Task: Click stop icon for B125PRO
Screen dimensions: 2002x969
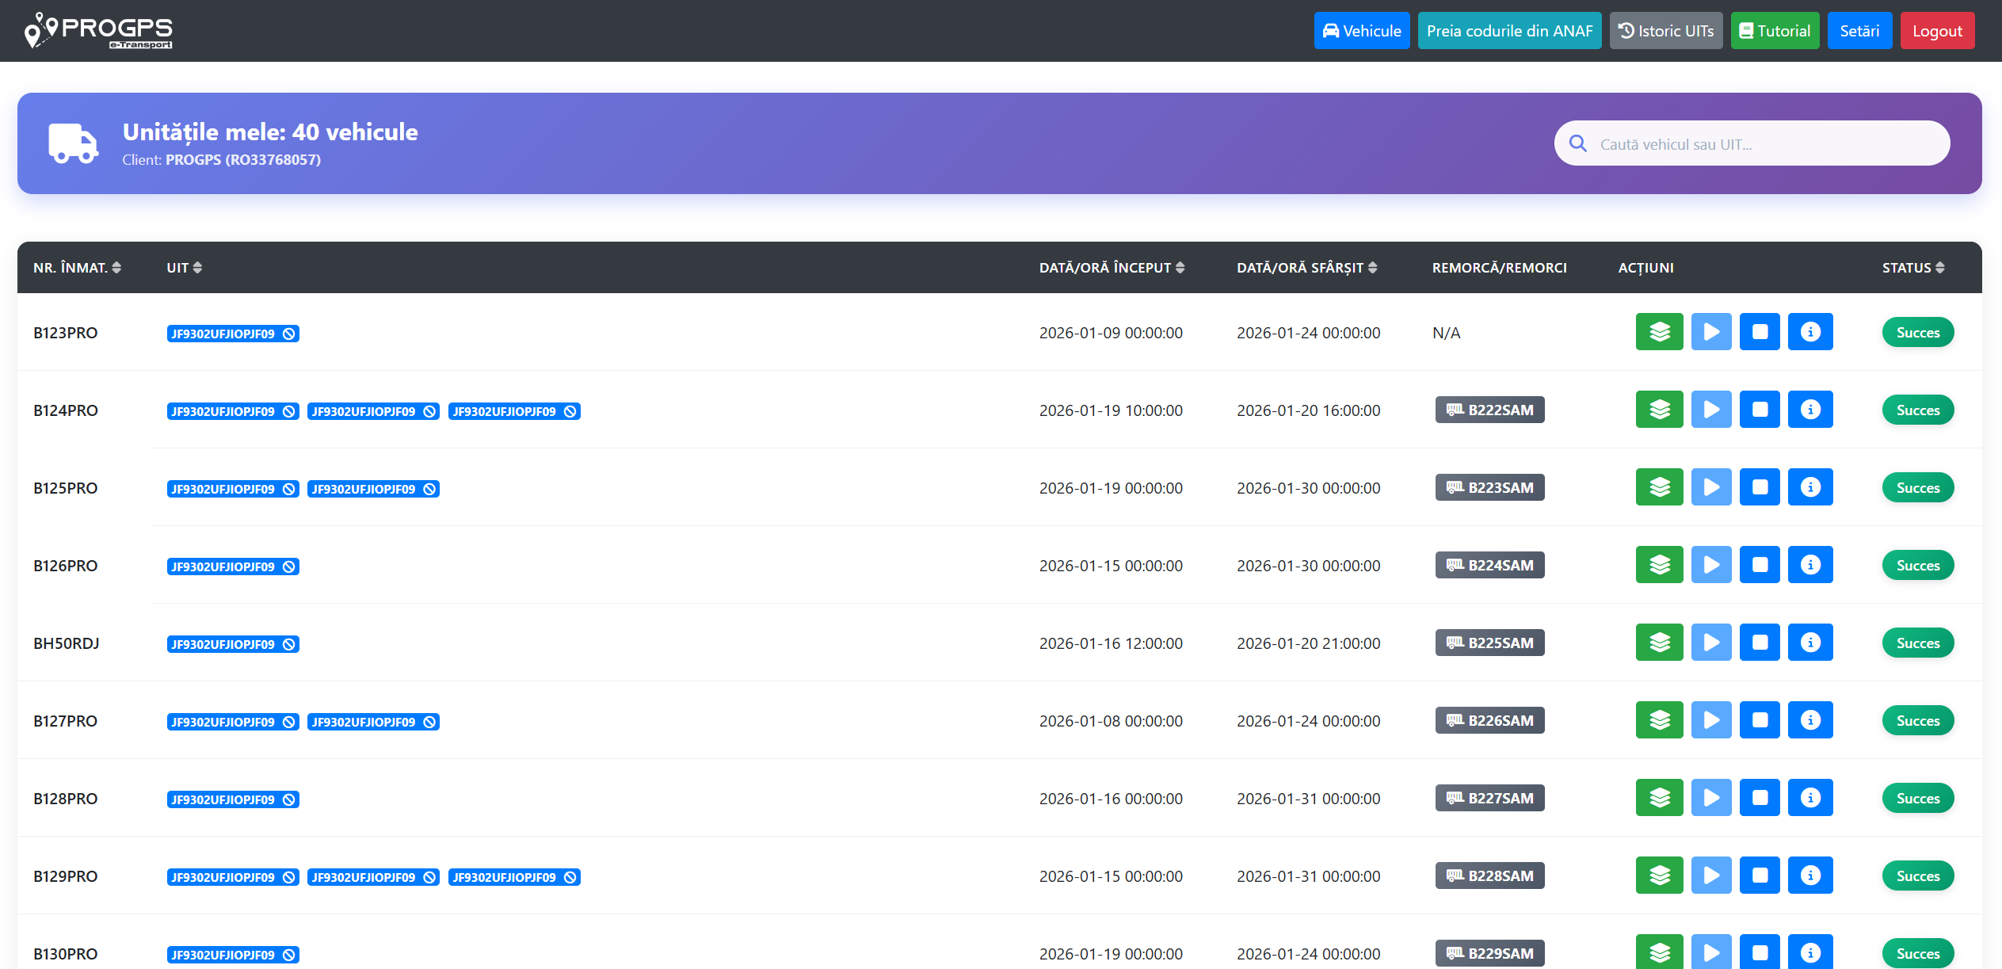Action: coord(1760,487)
